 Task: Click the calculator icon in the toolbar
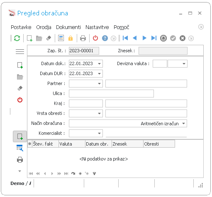point(61,38)
